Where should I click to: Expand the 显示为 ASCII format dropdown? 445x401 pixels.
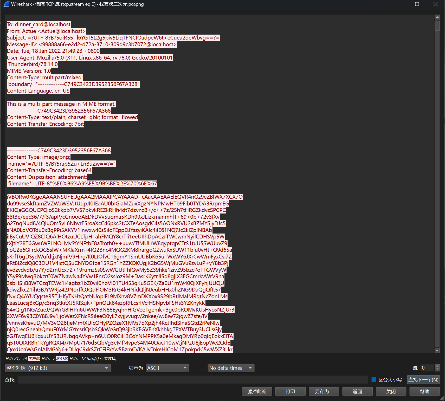[x=167, y=368]
